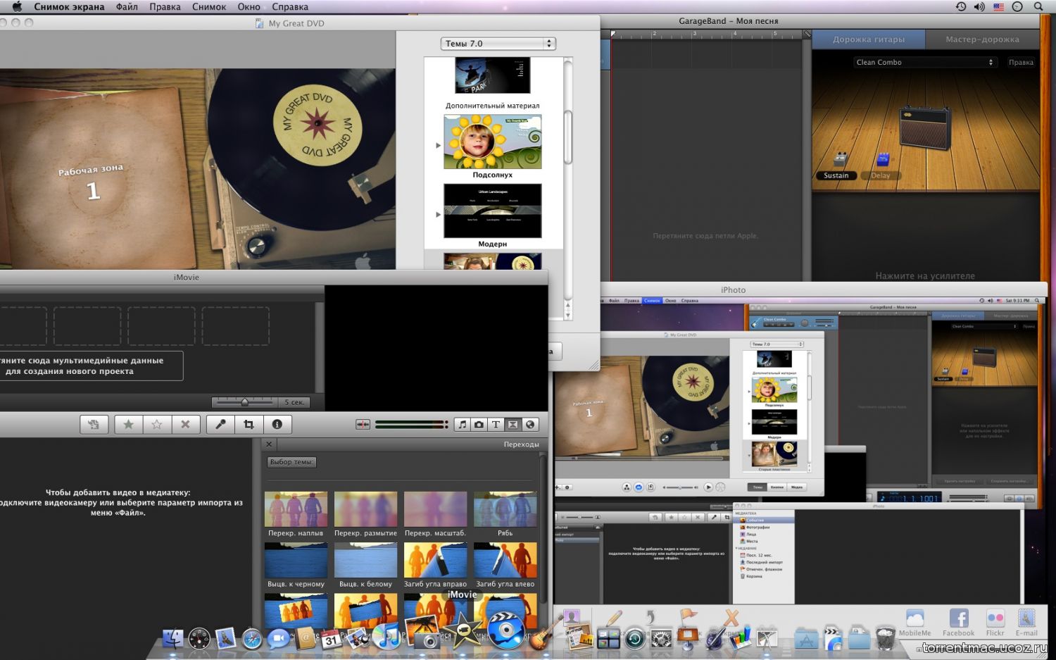Click the GarageBand timeline playhead marker

click(612, 34)
